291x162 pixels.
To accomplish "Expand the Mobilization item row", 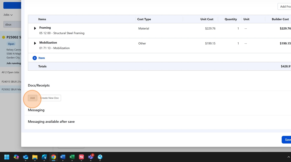I will (35, 43).
